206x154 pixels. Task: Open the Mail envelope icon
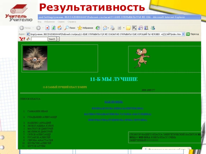(x=105, y=28)
